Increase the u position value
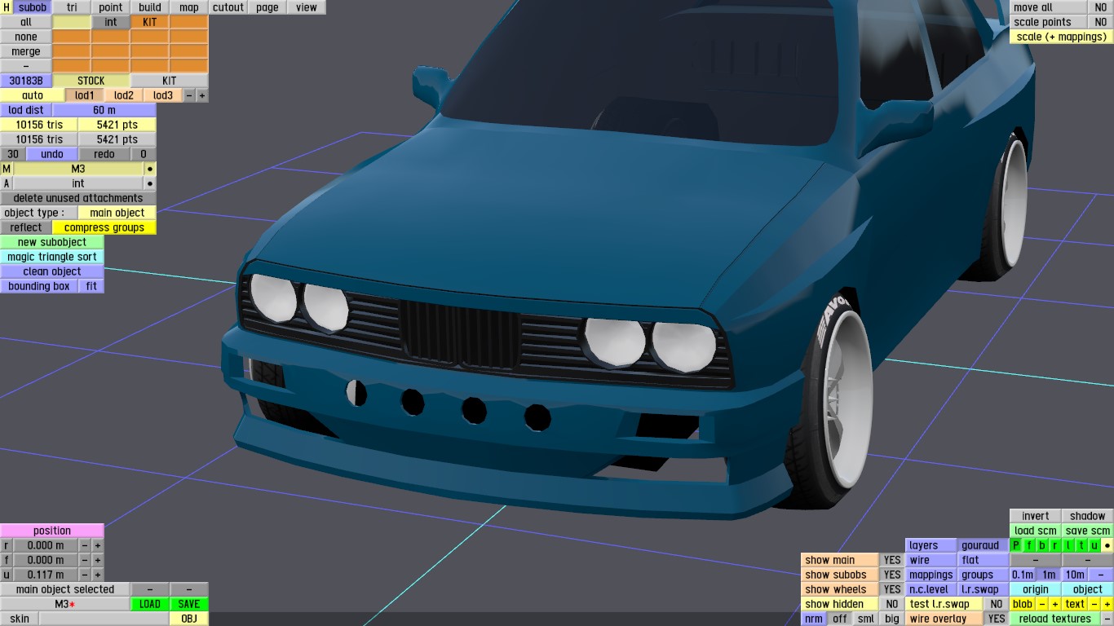The image size is (1114, 626). click(98, 575)
